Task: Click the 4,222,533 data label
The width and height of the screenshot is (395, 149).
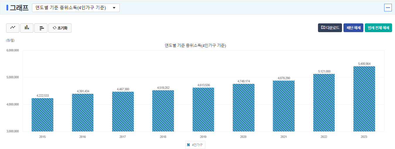Action: [42, 96]
